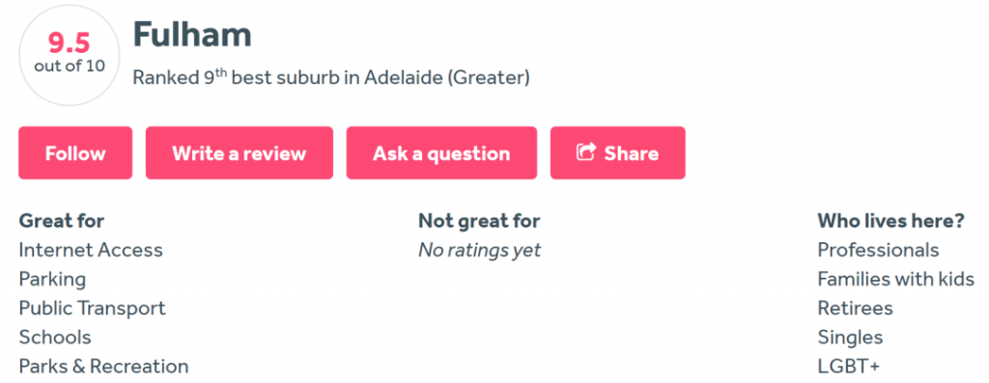Select Parking under Great for
989x383 pixels.
[x=52, y=279]
